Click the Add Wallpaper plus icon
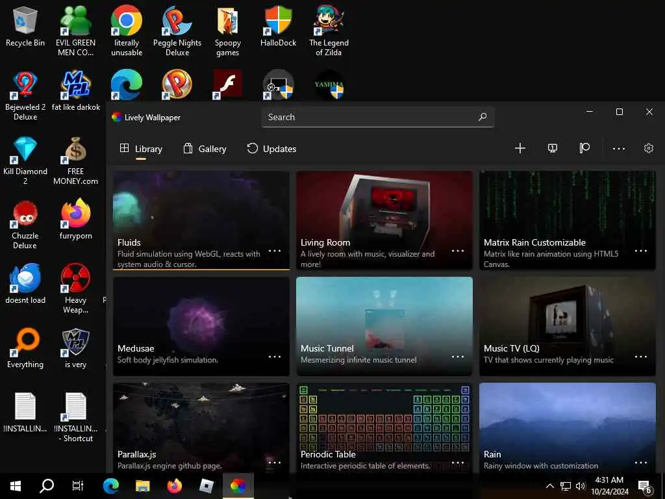 pyautogui.click(x=520, y=148)
